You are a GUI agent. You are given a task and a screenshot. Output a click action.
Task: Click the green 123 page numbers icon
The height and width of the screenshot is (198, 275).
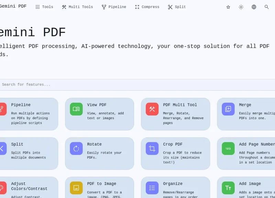pyautogui.click(x=228, y=148)
